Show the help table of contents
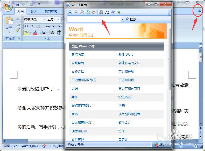 pos(113,12)
